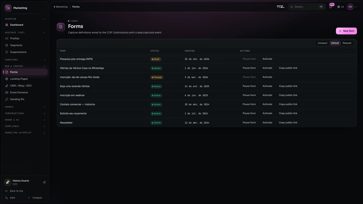Create a New form
The width and height of the screenshot is (363, 204).
[346, 31]
